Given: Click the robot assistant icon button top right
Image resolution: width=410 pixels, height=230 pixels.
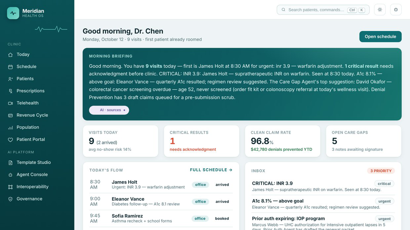Looking at the screenshot, I should click(x=396, y=10).
